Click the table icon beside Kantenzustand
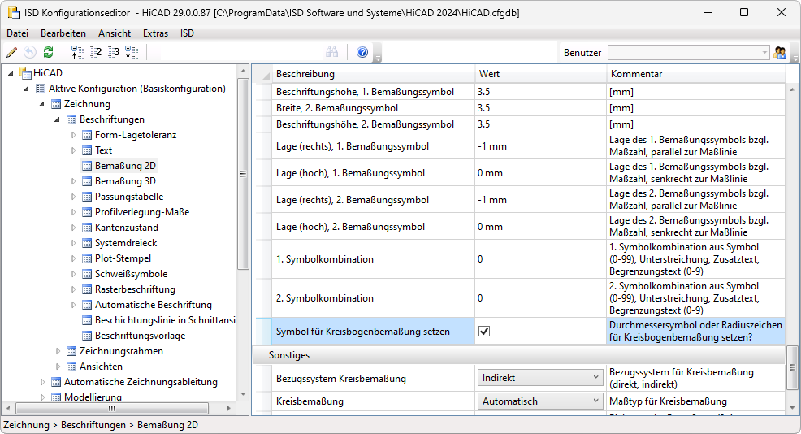801x434 pixels. pos(87,228)
